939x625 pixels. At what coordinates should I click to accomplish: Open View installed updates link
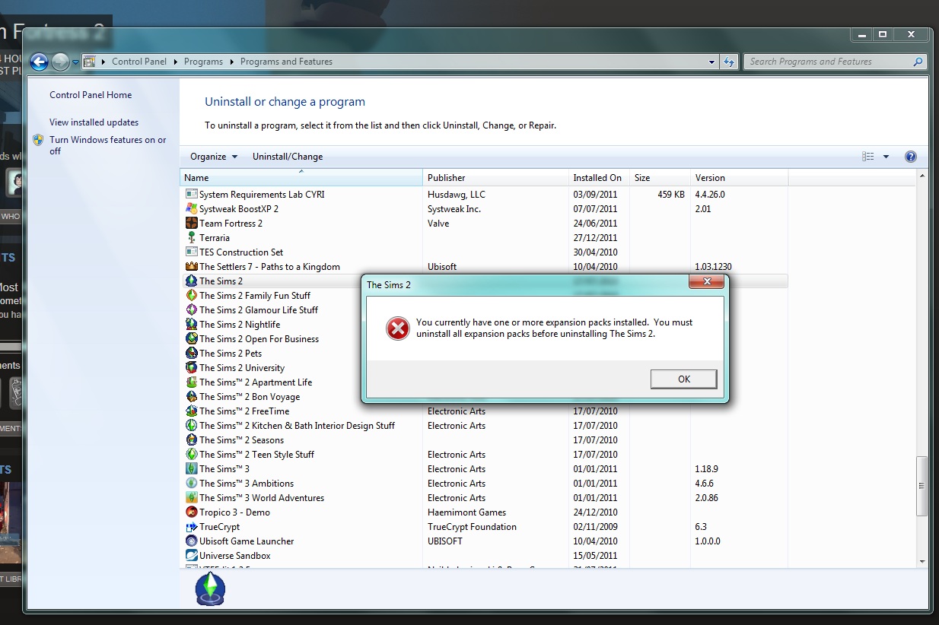click(94, 122)
